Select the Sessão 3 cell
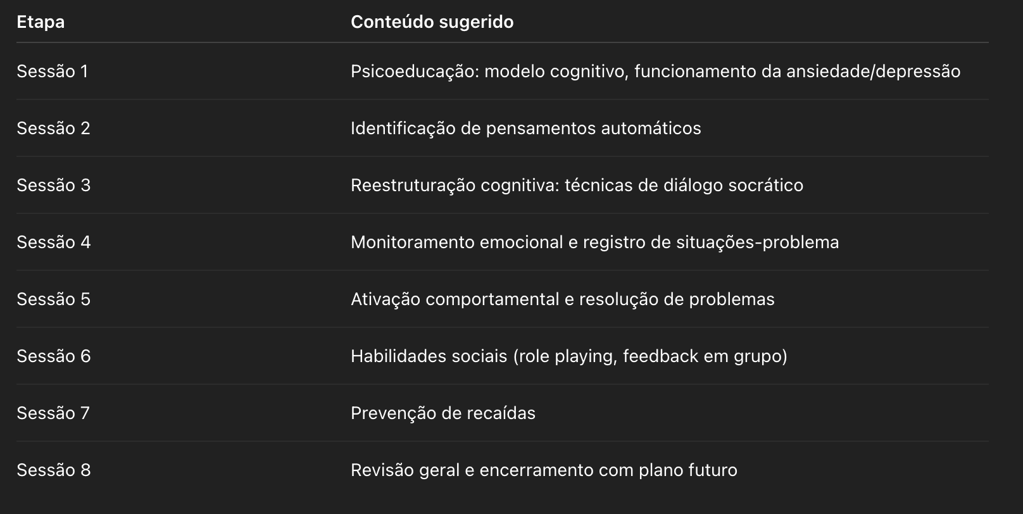 tap(54, 185)
